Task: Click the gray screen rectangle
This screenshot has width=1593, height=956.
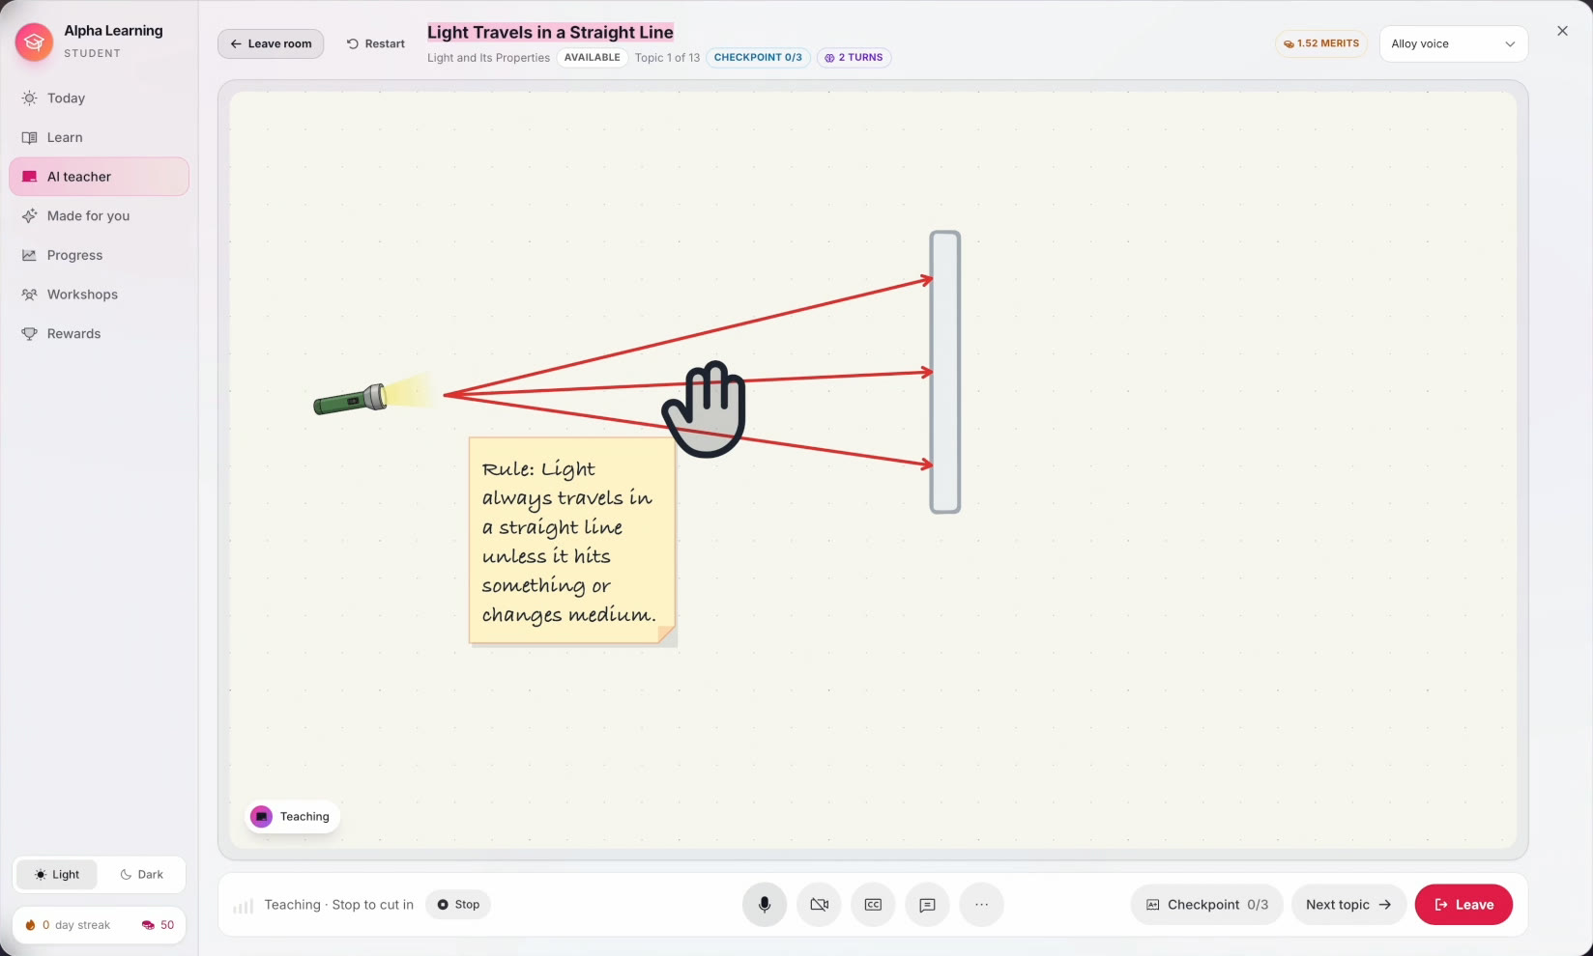Action: coord(945,372)
